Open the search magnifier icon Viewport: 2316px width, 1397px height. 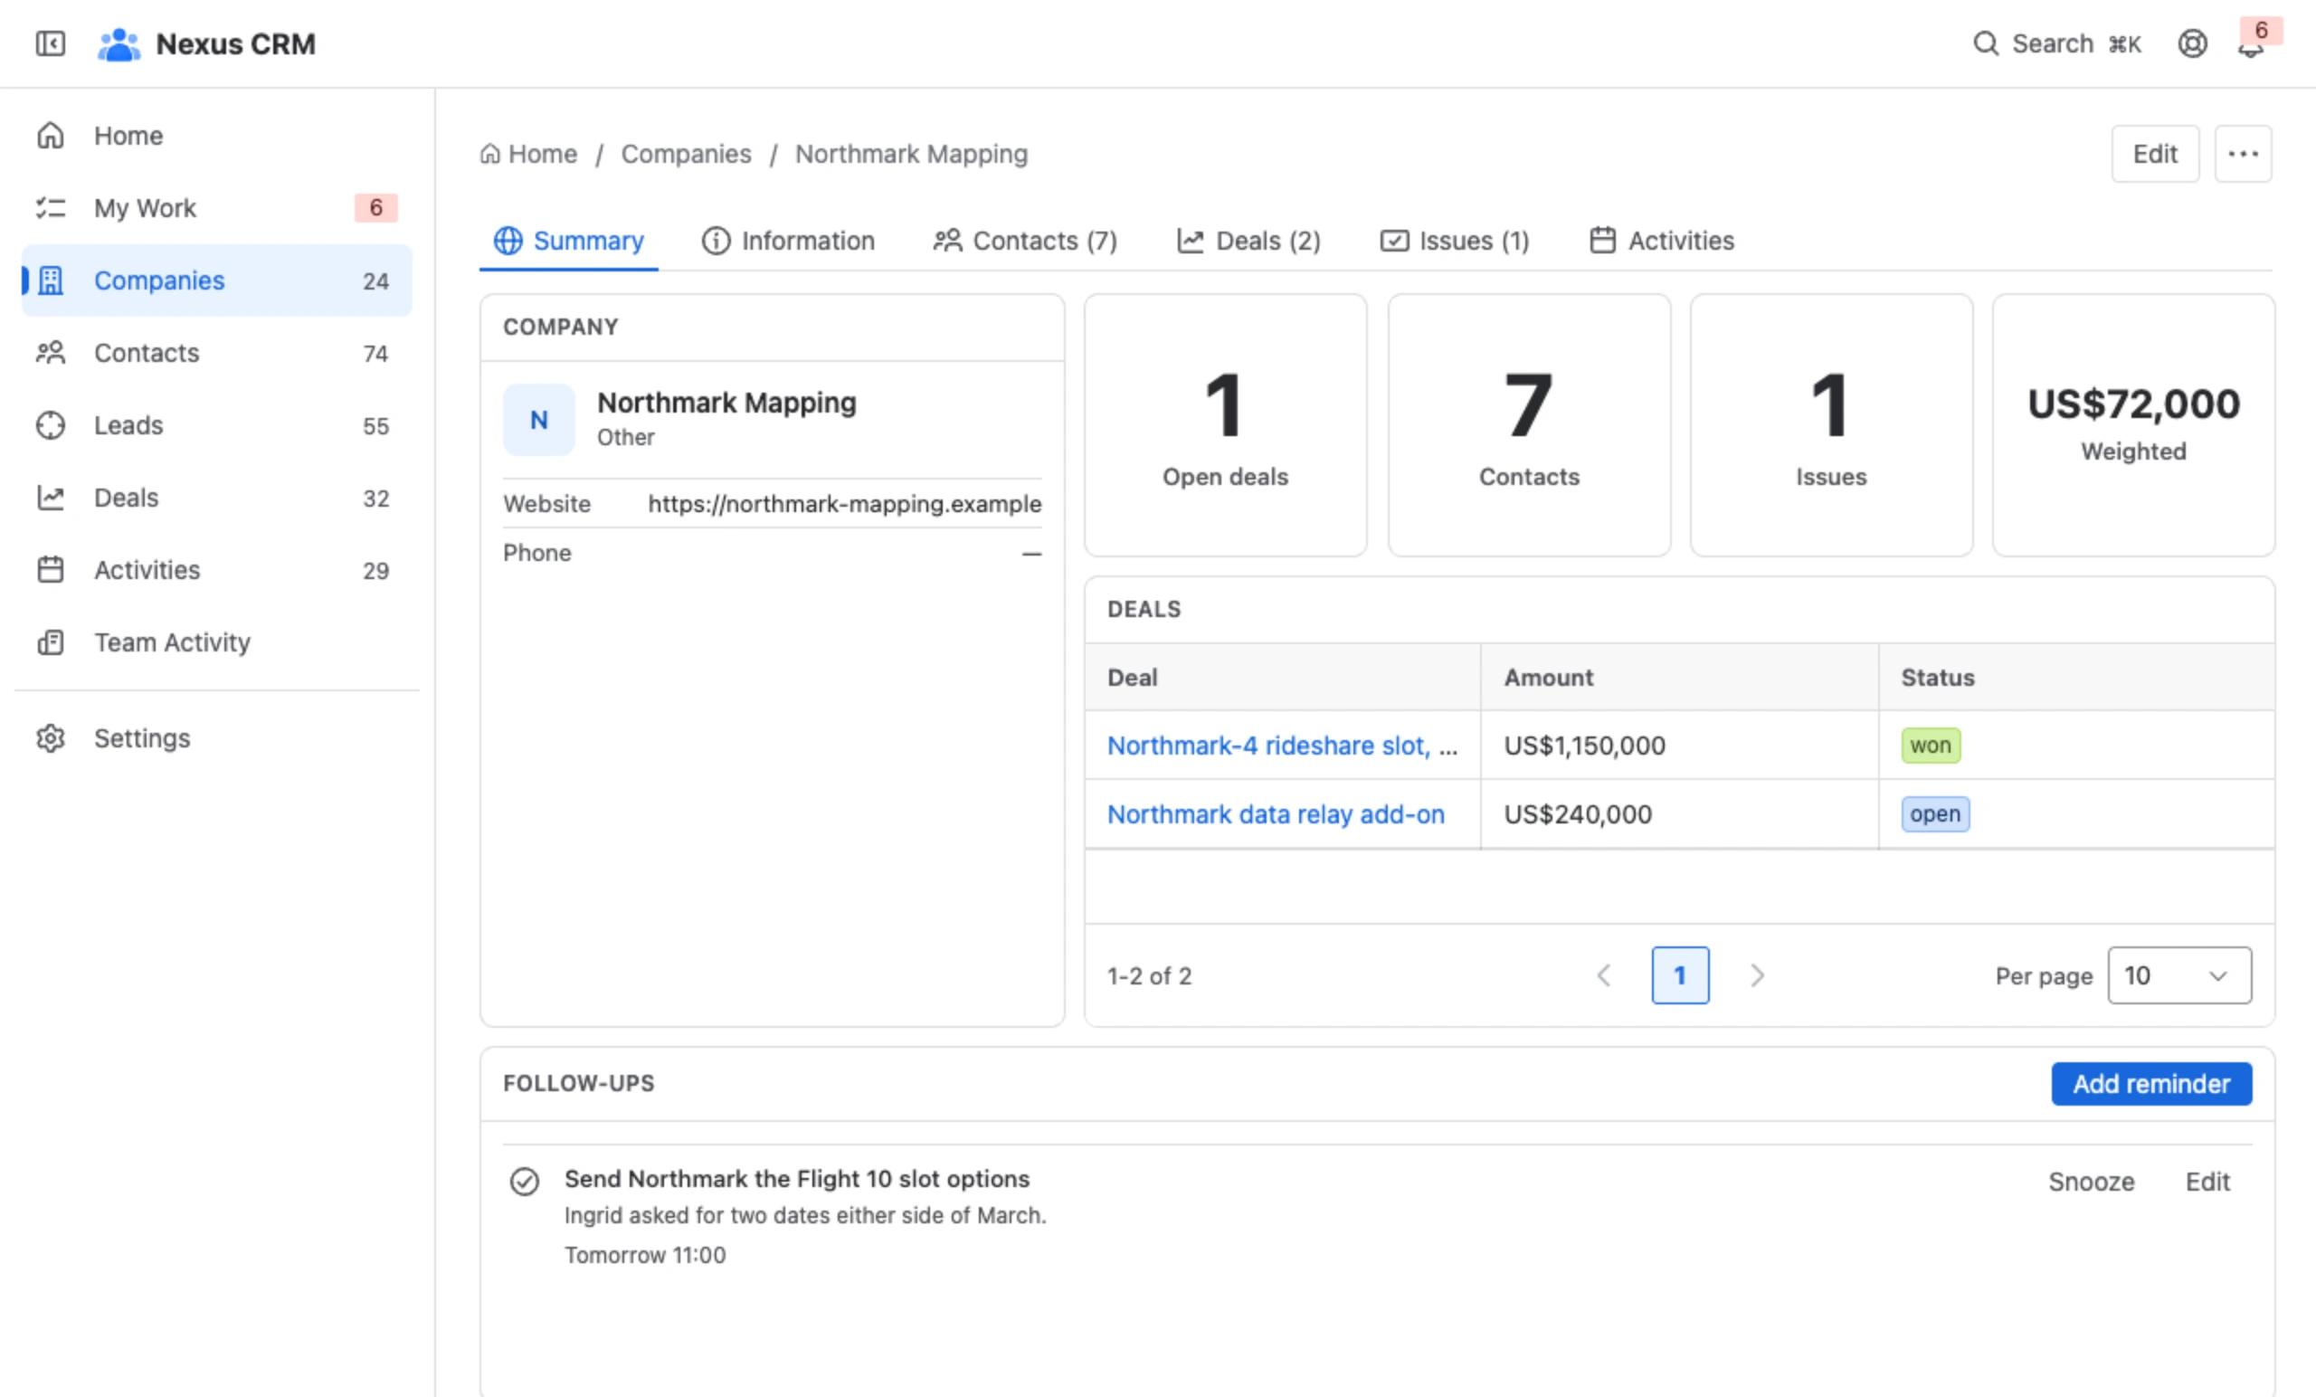tap(1985, 43)
